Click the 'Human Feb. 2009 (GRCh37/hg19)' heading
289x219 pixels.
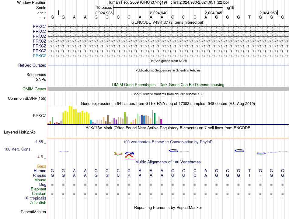tap(137, 2)
